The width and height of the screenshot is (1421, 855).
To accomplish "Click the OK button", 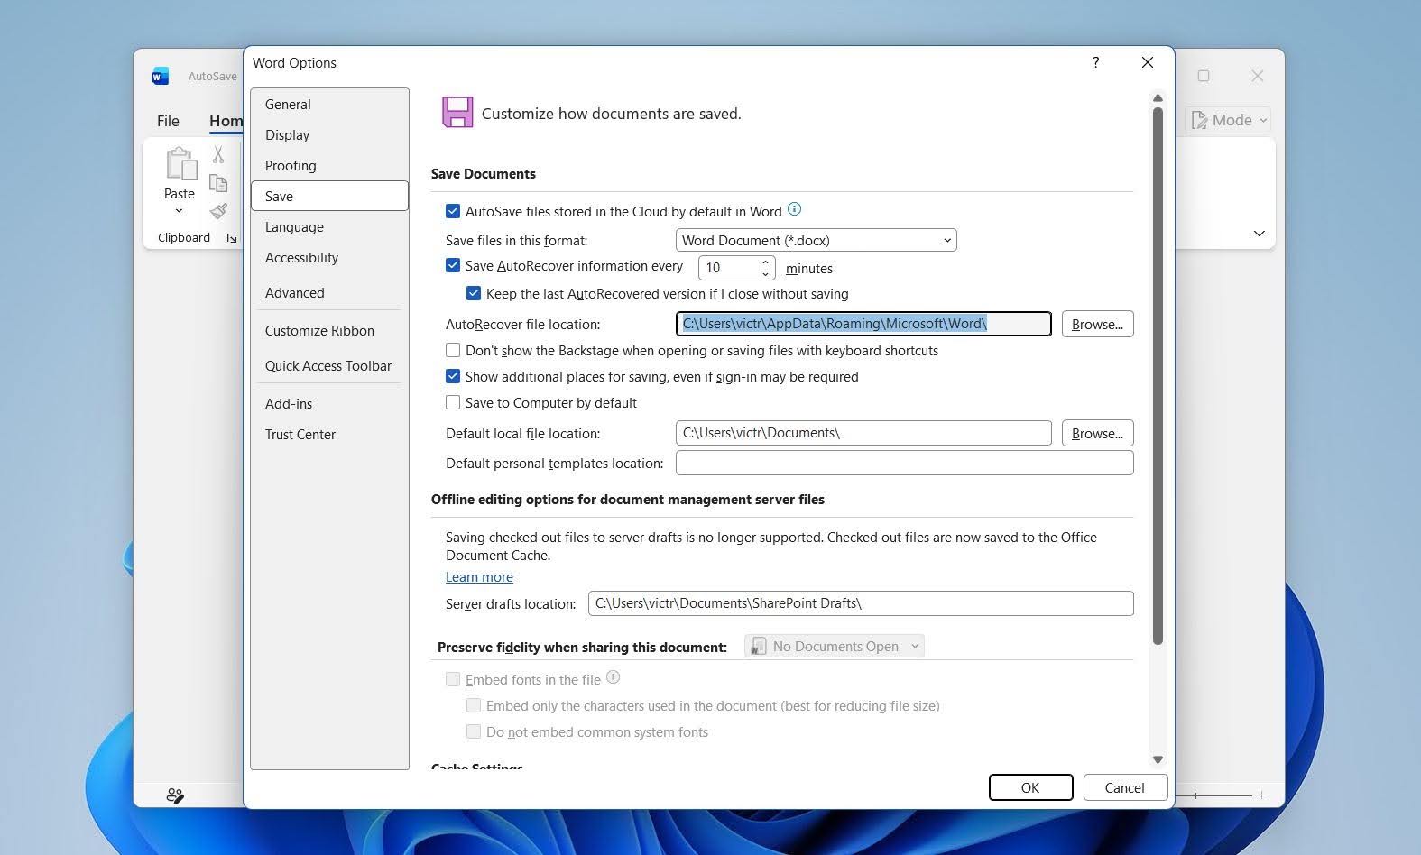I will click(1030, 787).
